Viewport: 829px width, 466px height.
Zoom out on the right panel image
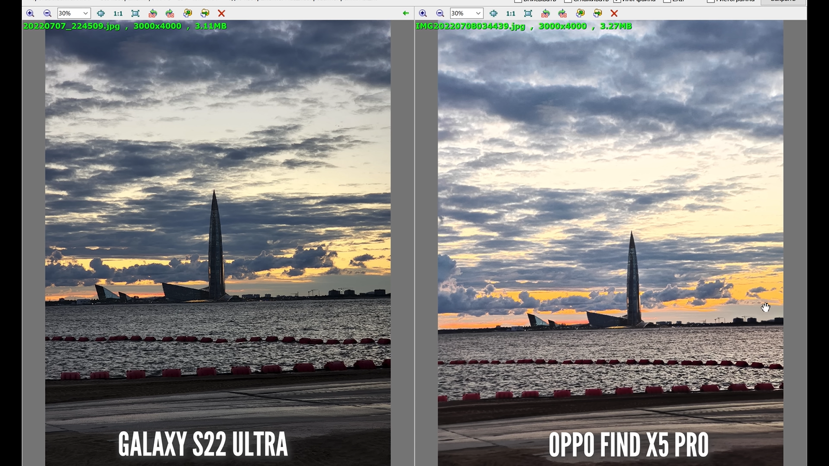(x=440, y=13)
